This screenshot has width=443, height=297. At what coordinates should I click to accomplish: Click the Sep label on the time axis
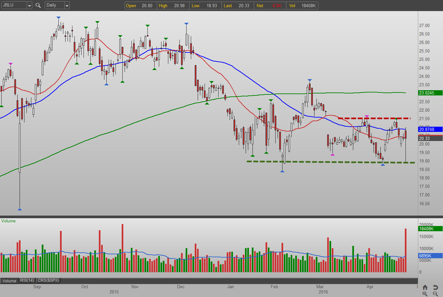(37, 287)
